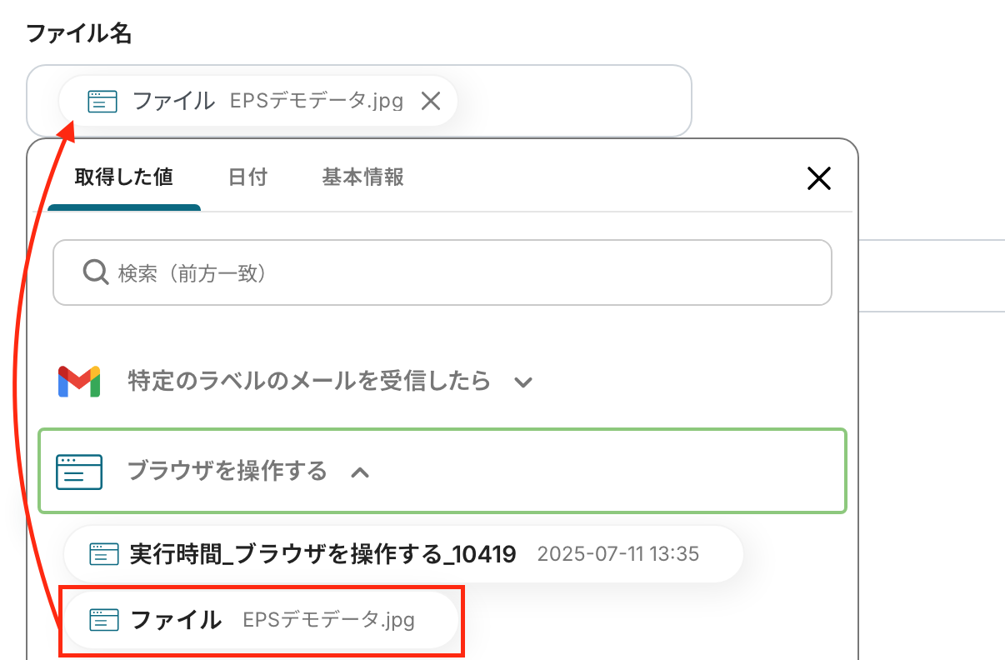Screen dimensions: 1005x660
Task: Switch to the 取得した値 tab
Action: click(x=123, y=177)
